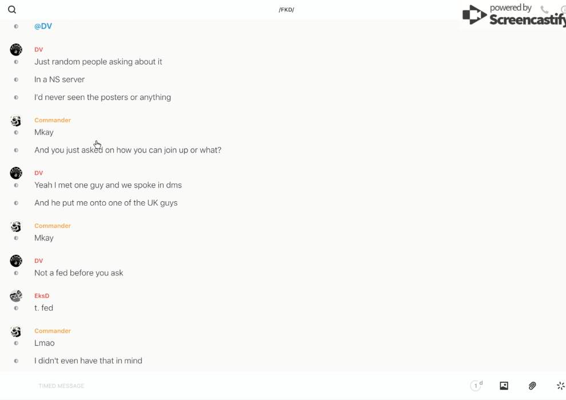Open the search magnifier icon
Viewport: 566px width, 400px height.
point(12,9)
